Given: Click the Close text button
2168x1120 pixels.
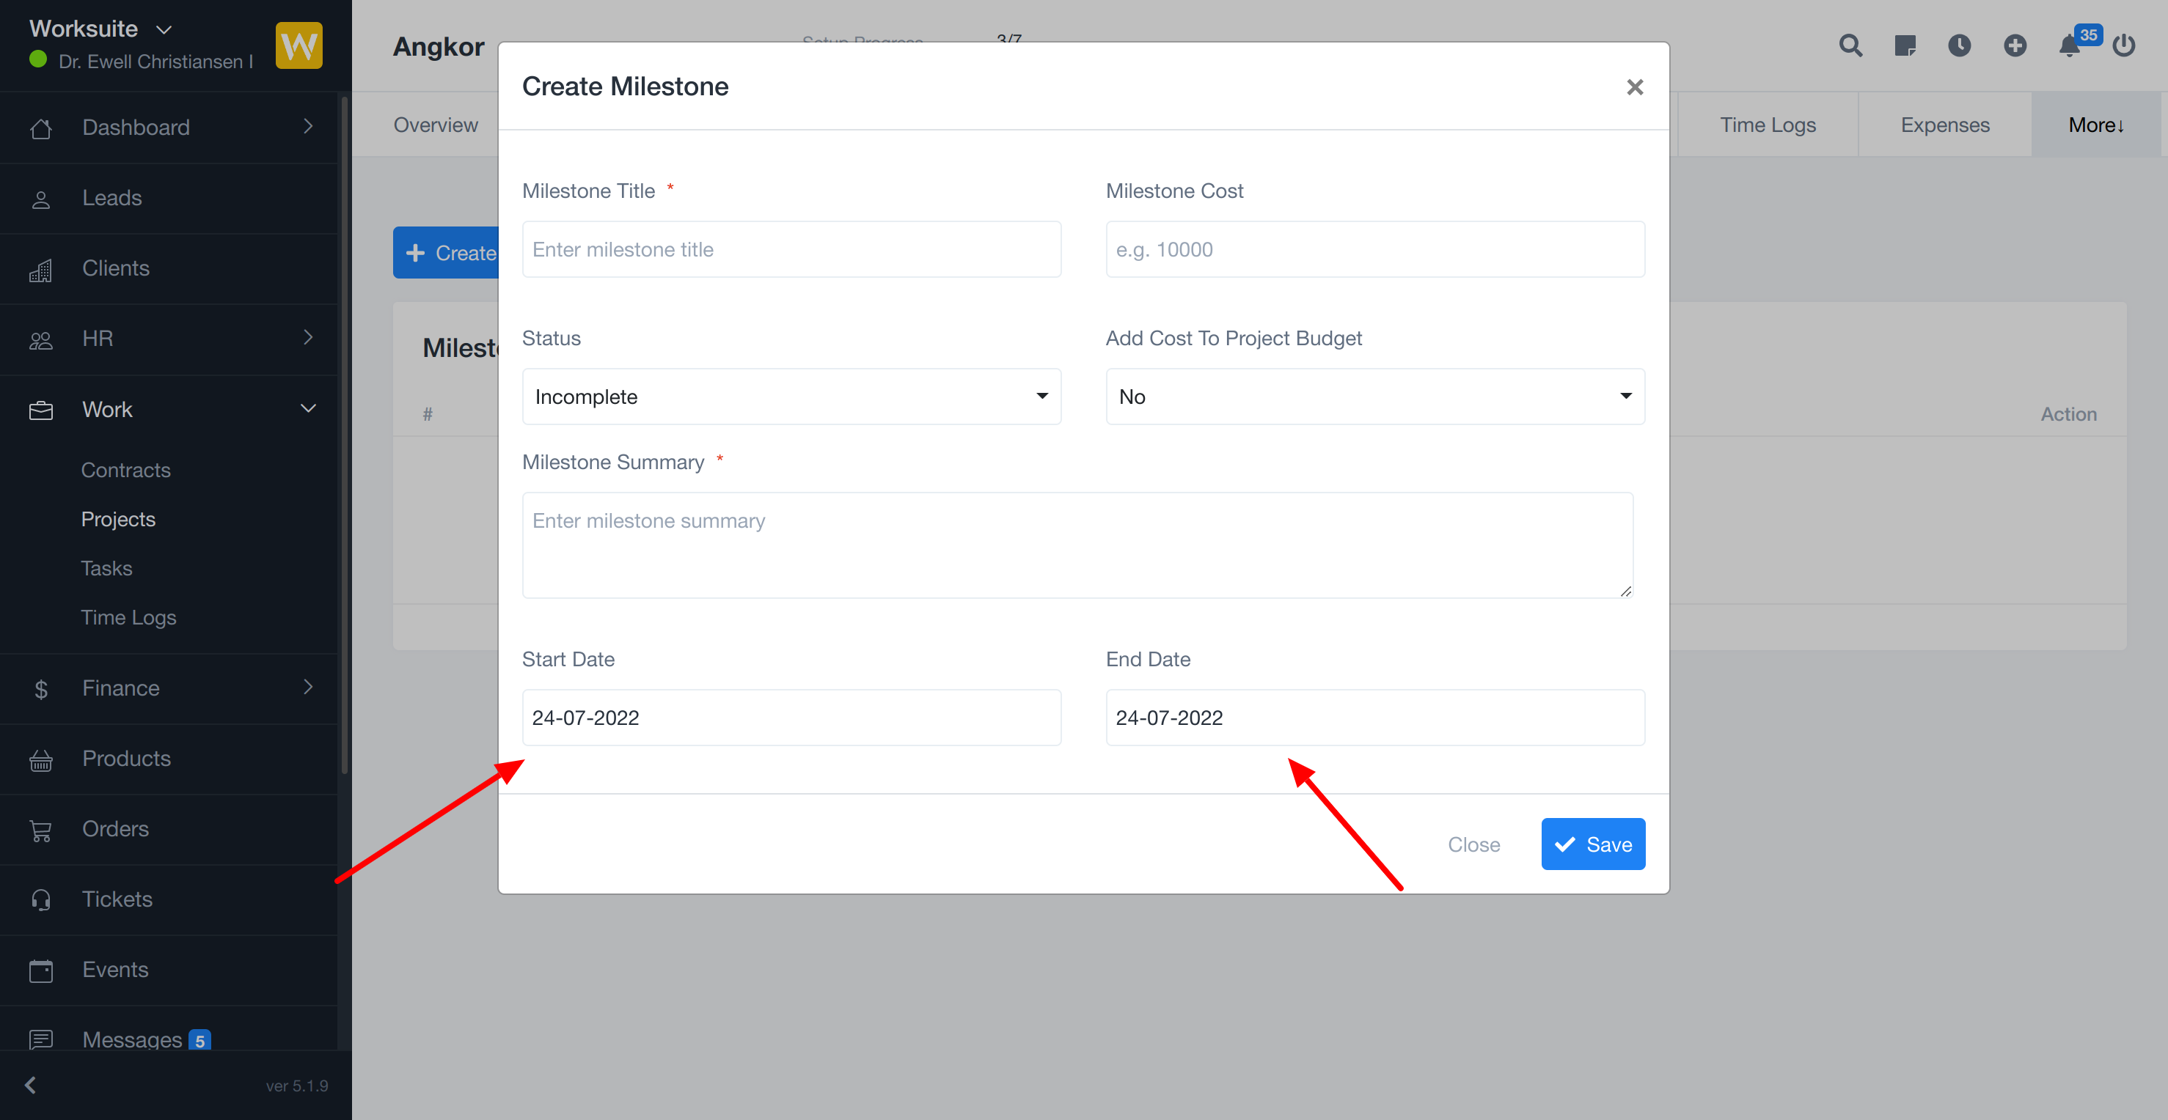Looking at the screenshot, I should (x=1473, y=844).
